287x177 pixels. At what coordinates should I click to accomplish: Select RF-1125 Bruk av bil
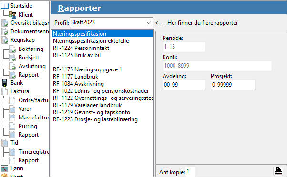tap(102, 55)
